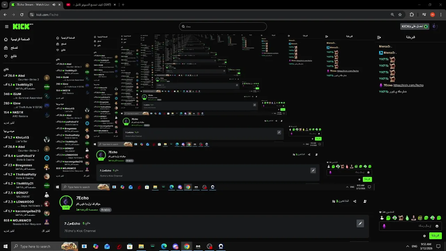
Task: Expand show more under following list
Action: coord(9,123)
